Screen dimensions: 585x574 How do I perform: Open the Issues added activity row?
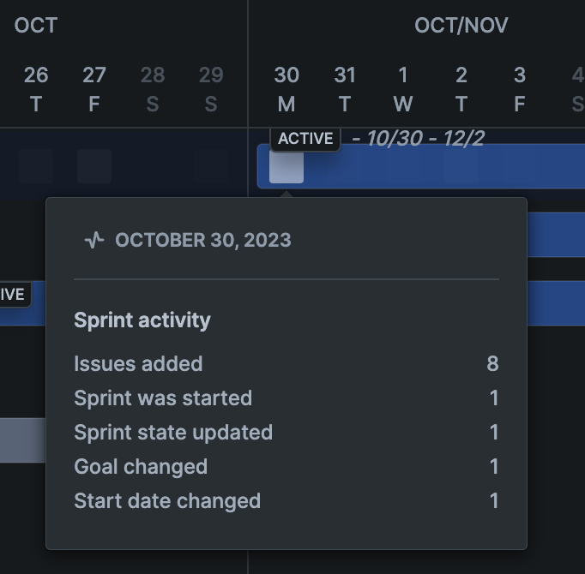coord(286,363)
